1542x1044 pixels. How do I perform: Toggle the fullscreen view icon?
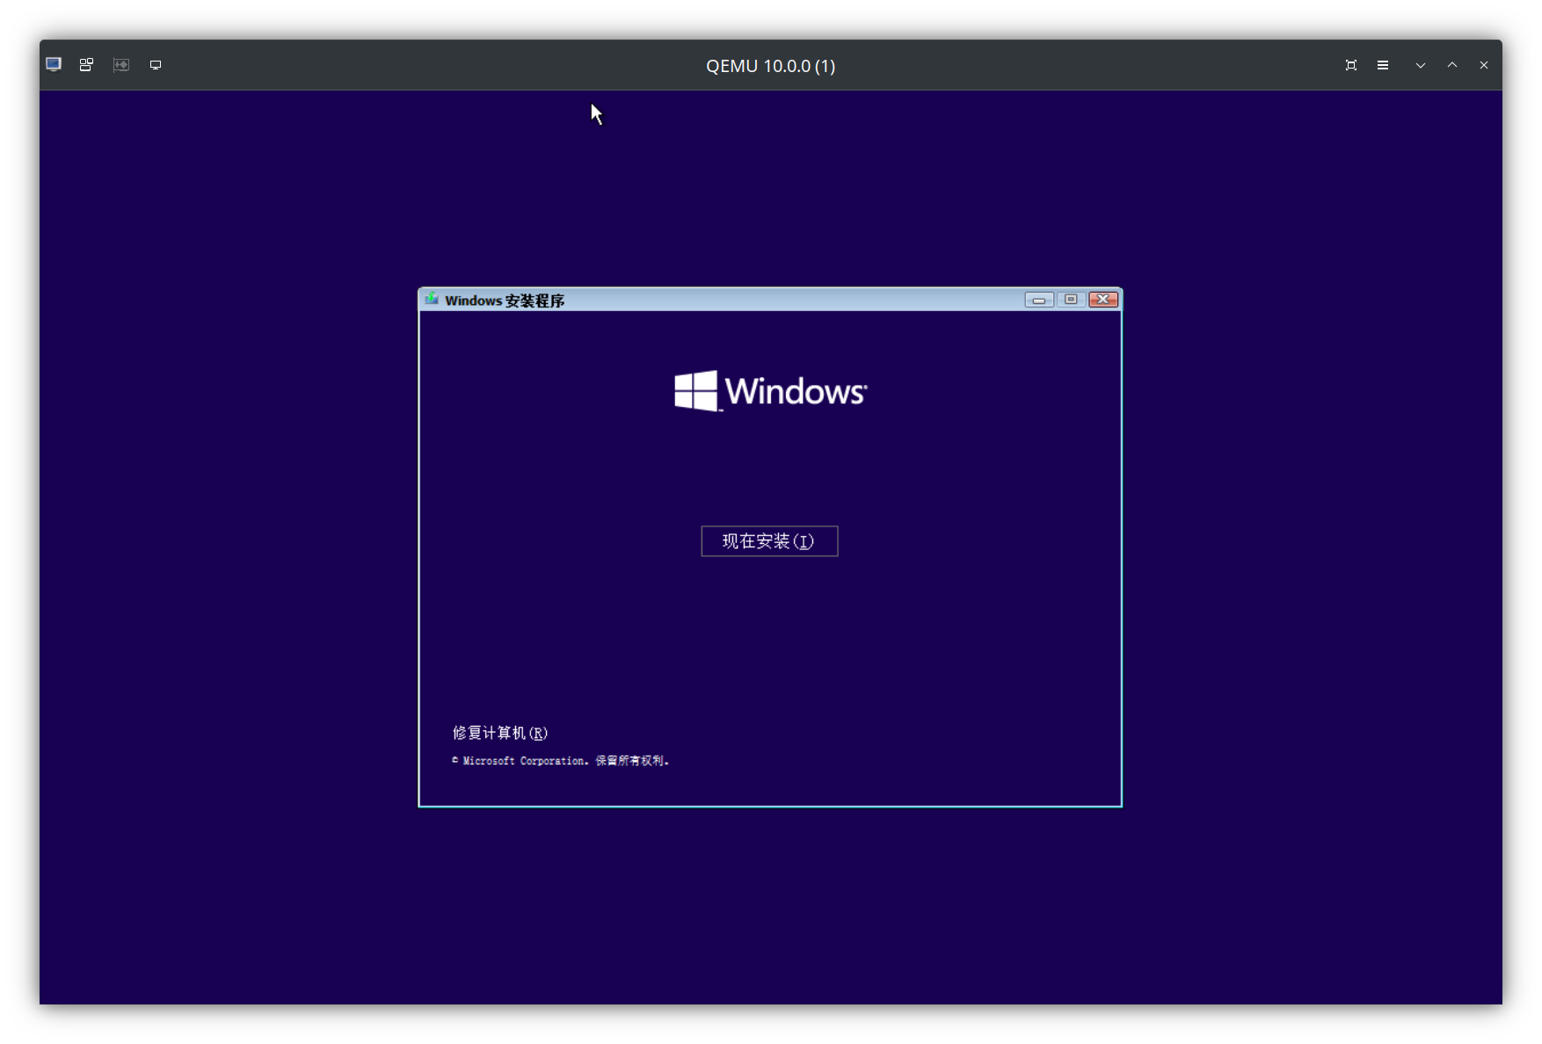[x=1351, y=64]
